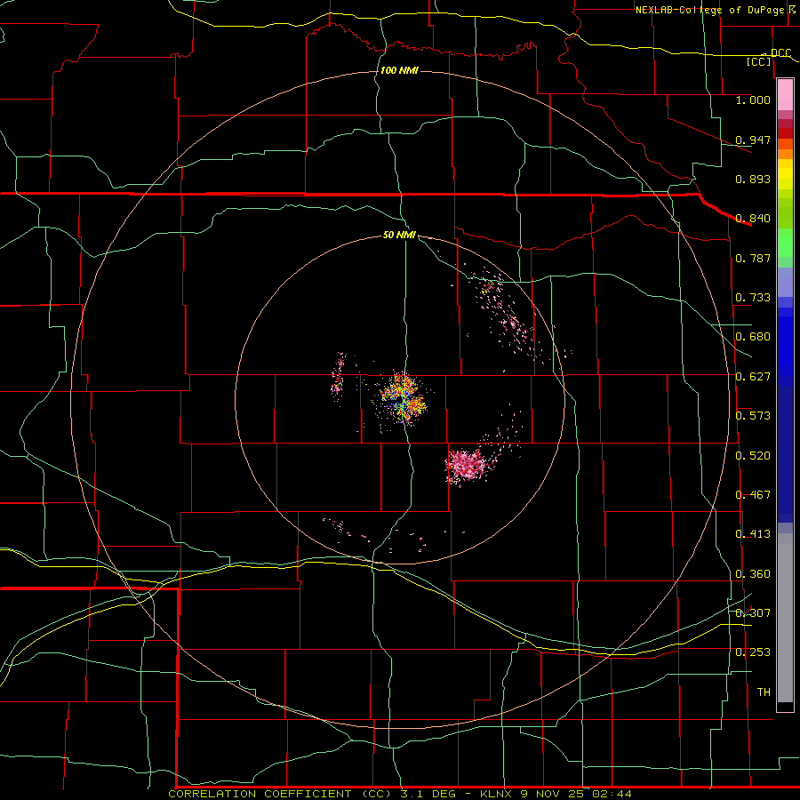800x800 pixels.
Task: Click the 0.360 scale value
Action: (x=753, y=574)
